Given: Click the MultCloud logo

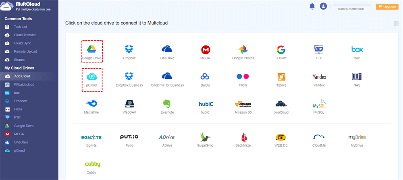Looking at the screenshot, I should pyautogui.click(x=26, y=6).
